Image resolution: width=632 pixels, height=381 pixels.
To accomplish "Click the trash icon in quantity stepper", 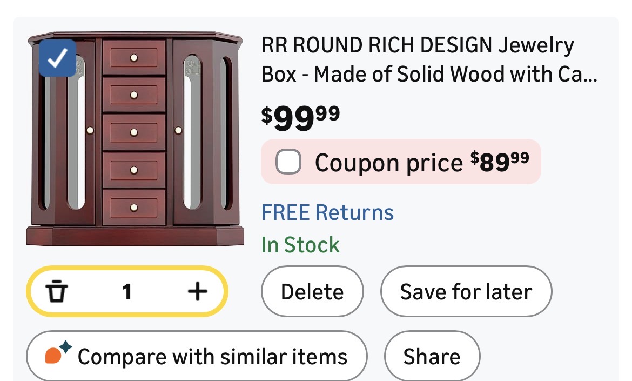I will click(x=56, y=292).
